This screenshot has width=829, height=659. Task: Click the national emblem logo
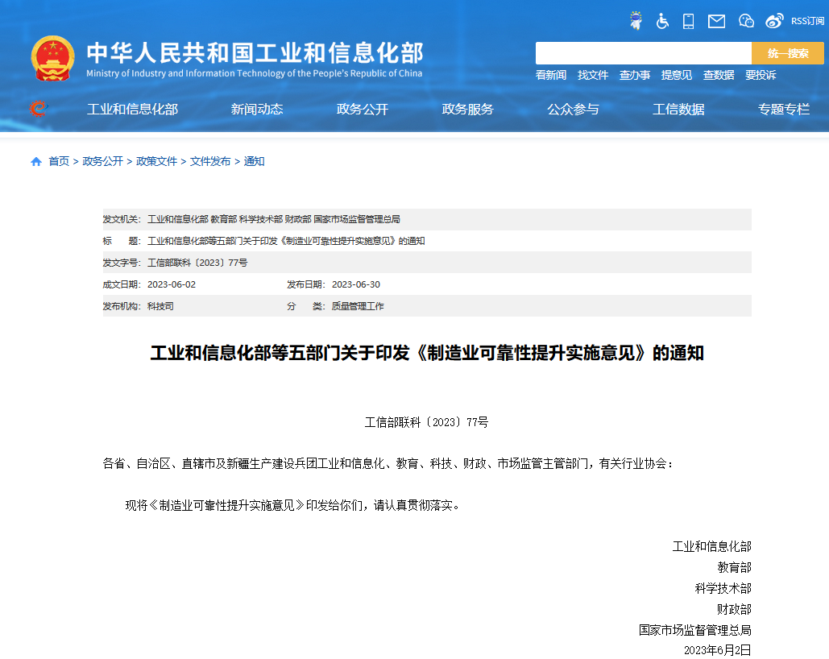(52, 58)
